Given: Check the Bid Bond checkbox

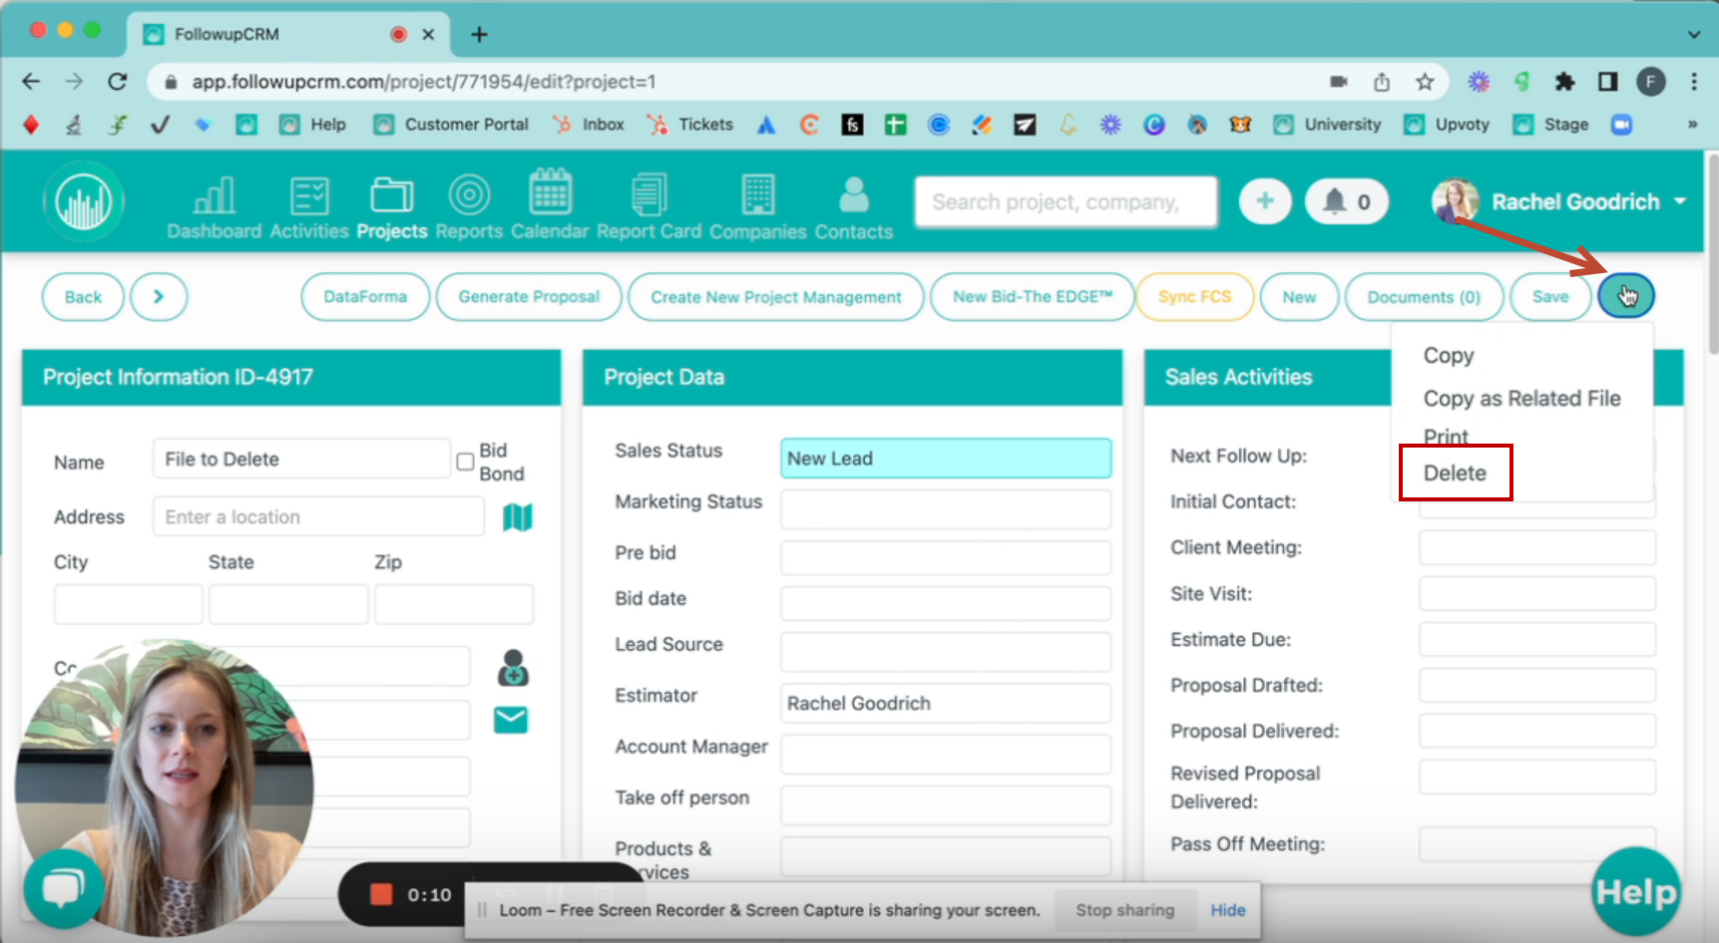Looking at the screenshot, I should click(465, 462).
